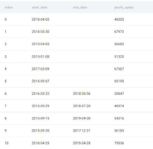
Task: Click index cell 6
Action: 5,94
